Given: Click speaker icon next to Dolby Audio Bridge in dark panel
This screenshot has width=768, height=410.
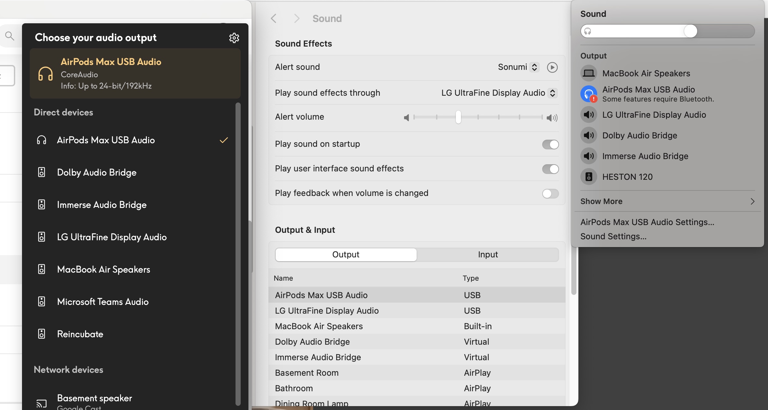Looking at the screenshot, I should point(41,172).
